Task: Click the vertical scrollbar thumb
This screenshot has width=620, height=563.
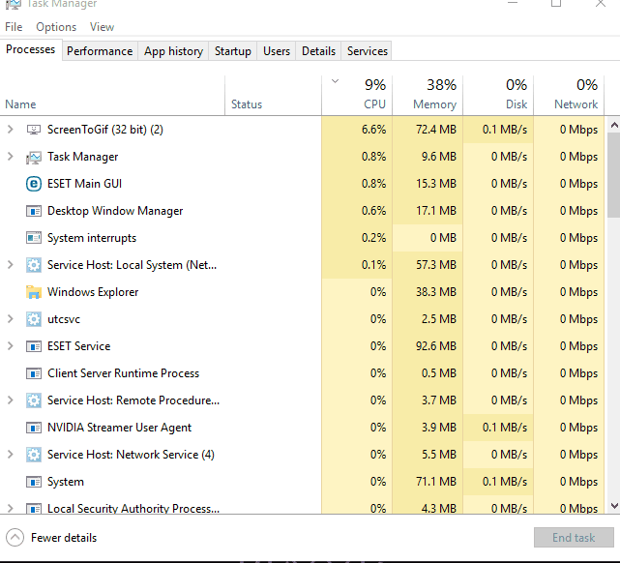Action: pyautogui.click(x=614, y=175)
